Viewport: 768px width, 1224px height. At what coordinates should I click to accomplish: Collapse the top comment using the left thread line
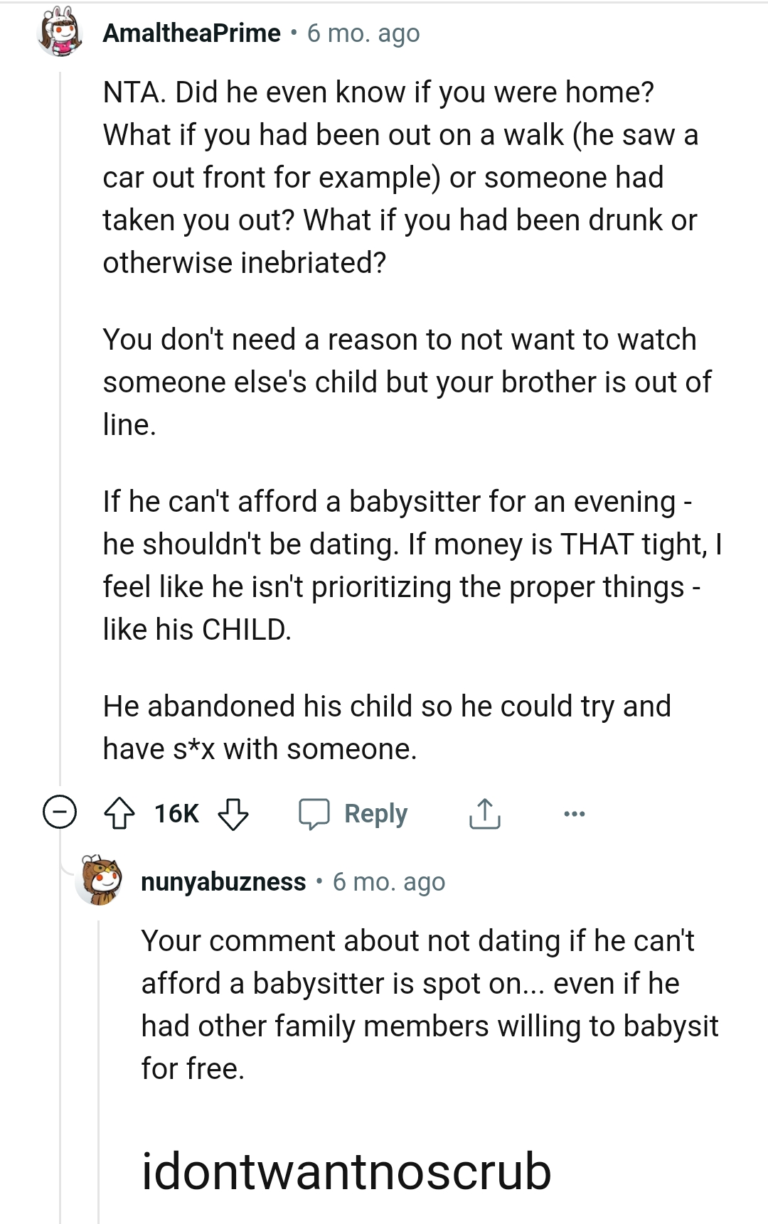59,426
